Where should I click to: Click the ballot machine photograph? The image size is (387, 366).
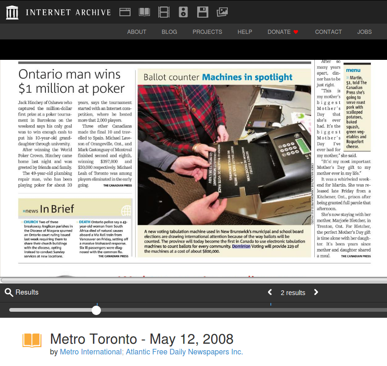pos(225,155)
